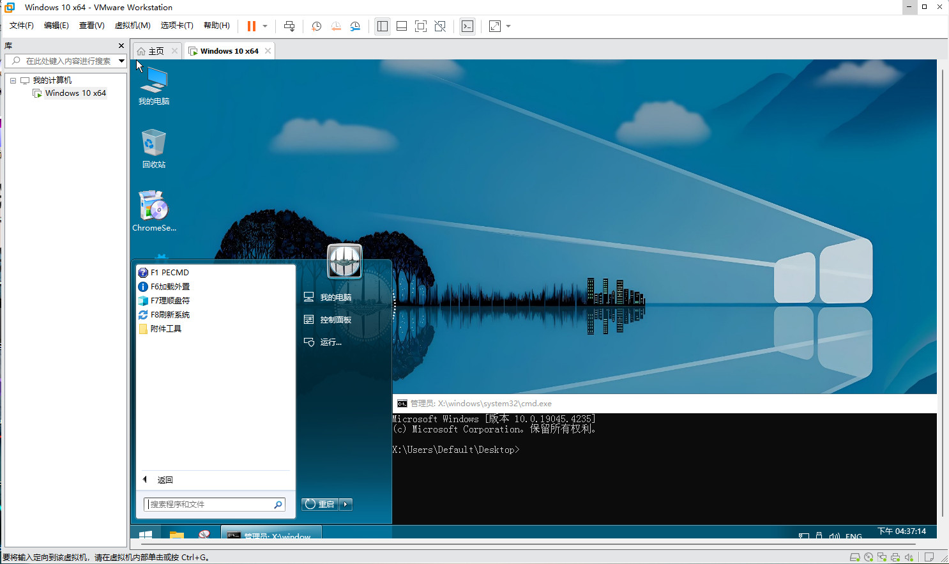Click the Enter Full Screen toolbar icon
Screen dimensions: 949x564
[421, 26]
